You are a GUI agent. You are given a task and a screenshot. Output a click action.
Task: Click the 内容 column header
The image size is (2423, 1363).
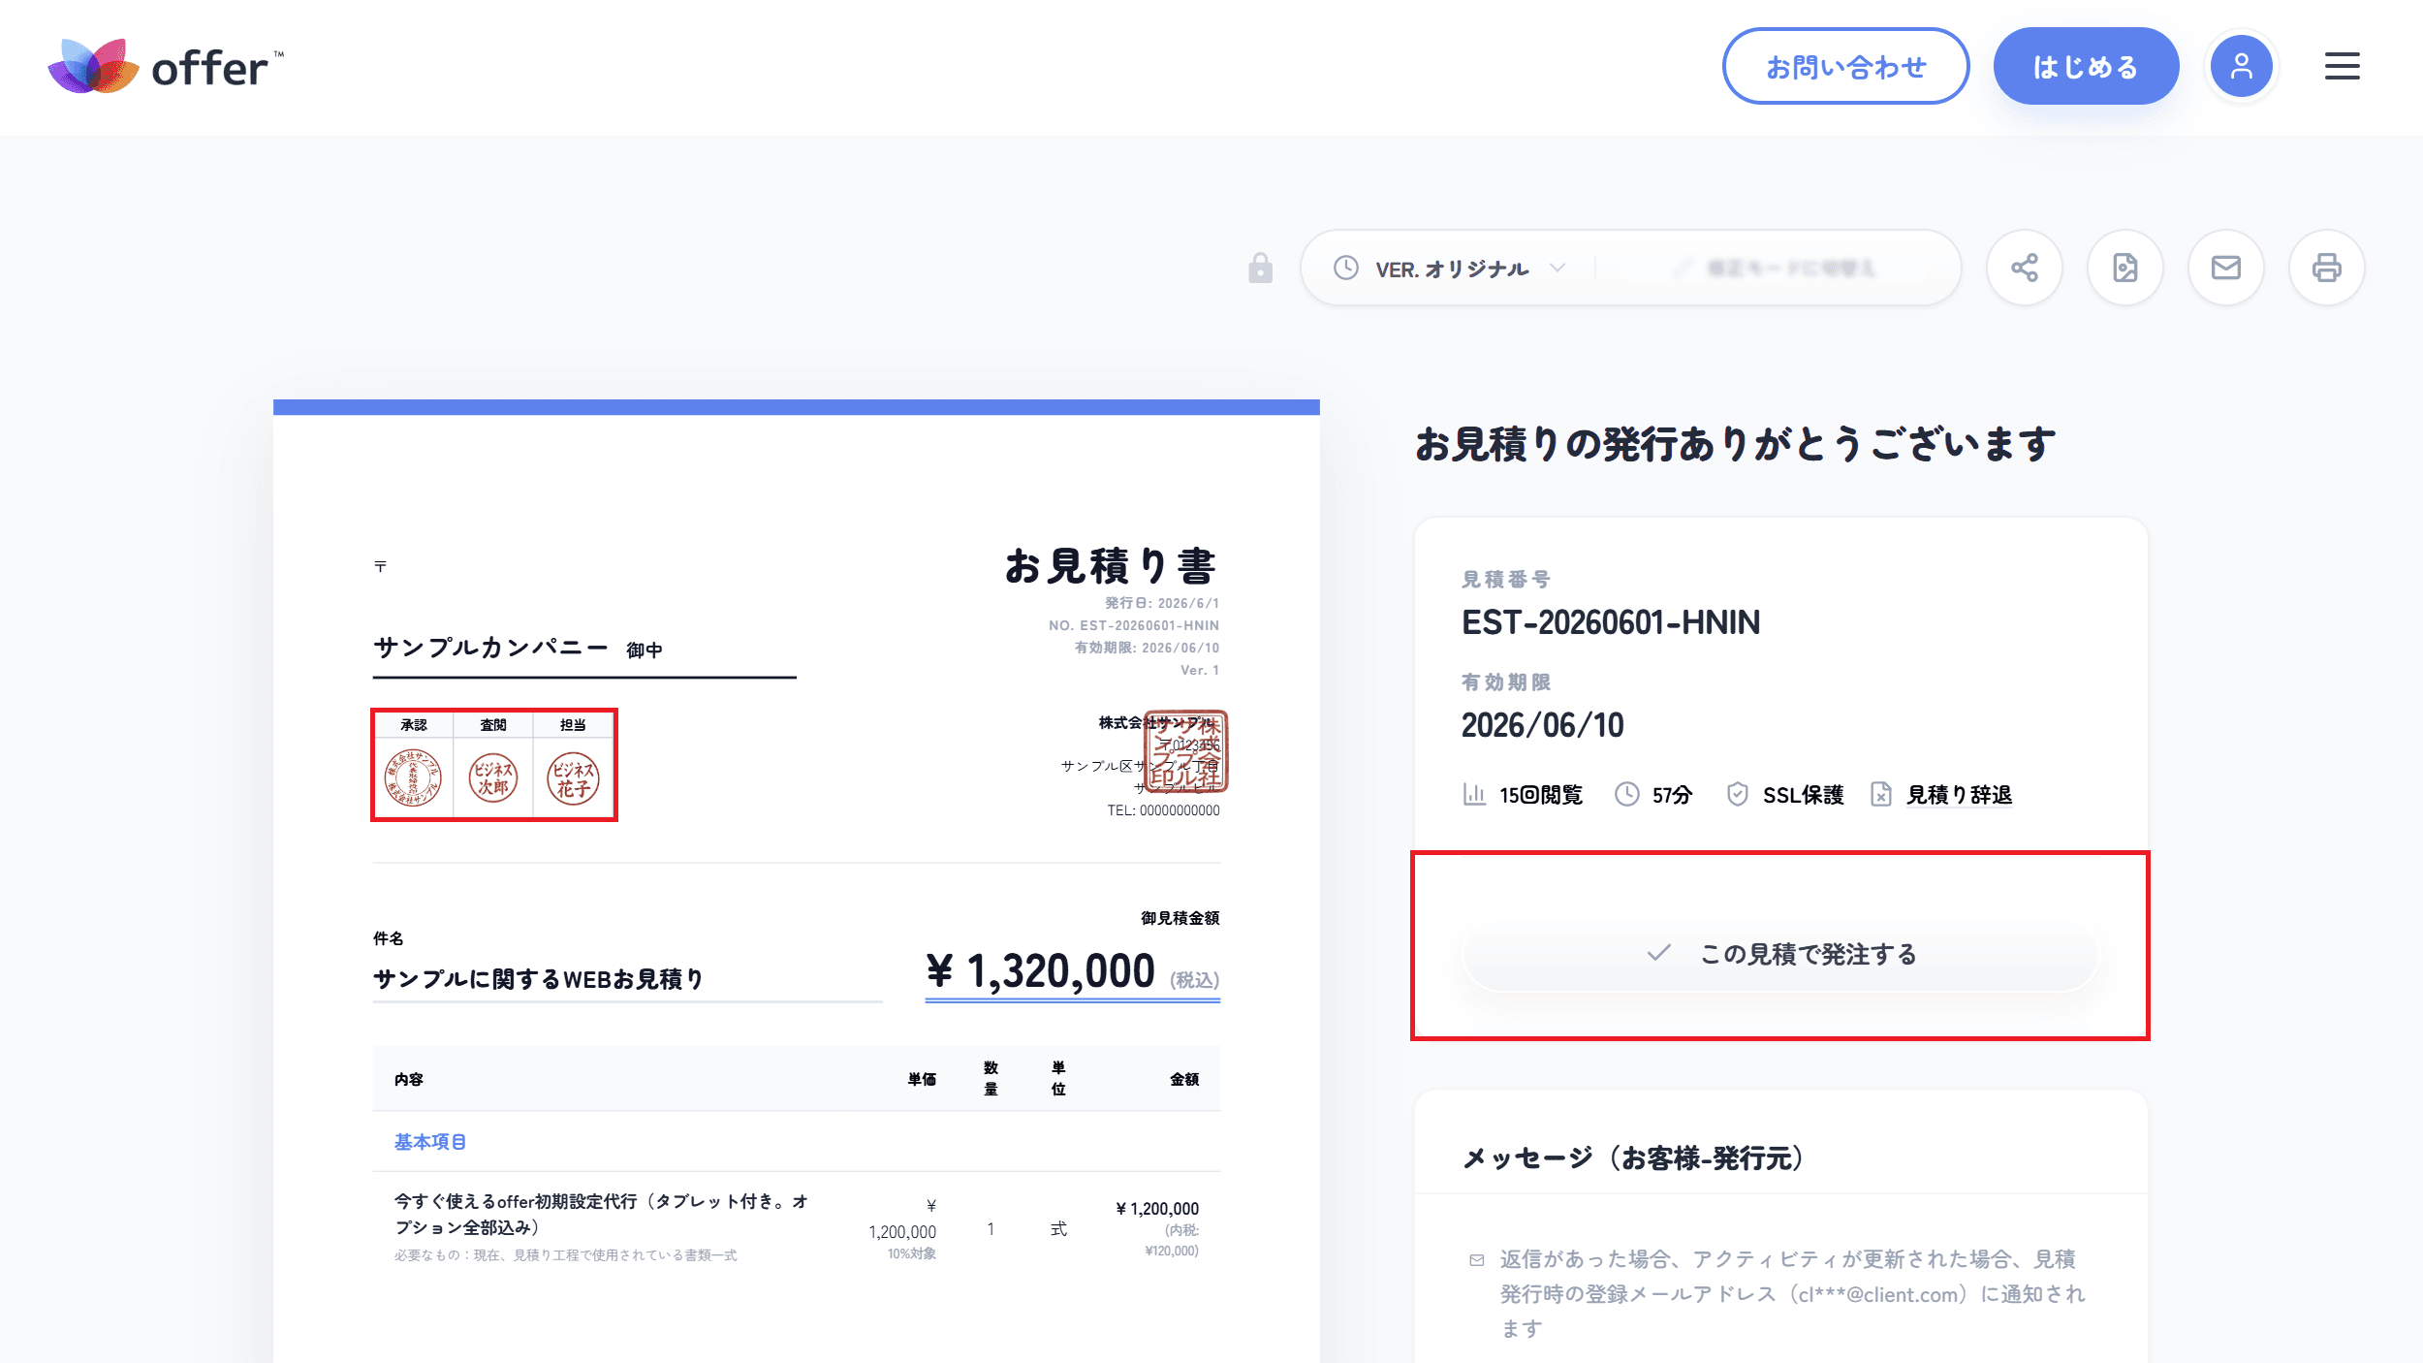[x=408, y=1079]
